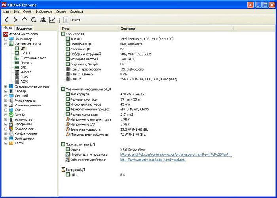Click the value '1400 МГц'
The image size is (277, 198).
127,59
